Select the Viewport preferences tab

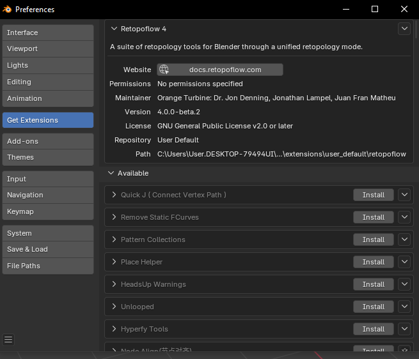tap(47, 49)
